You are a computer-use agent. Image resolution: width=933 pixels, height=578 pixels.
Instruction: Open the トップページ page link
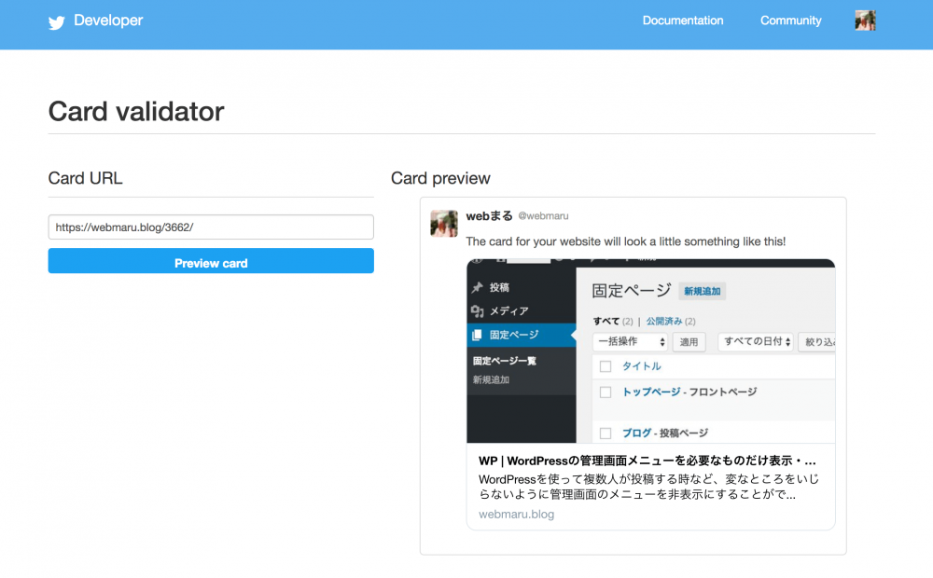click(x=651, y=392)
